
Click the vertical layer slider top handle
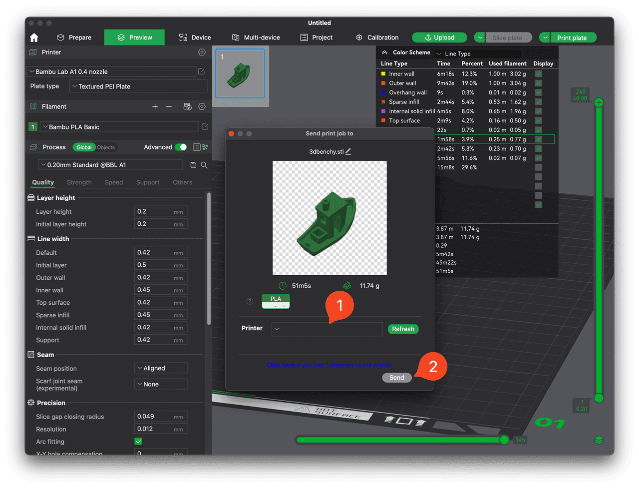point(599,102)
